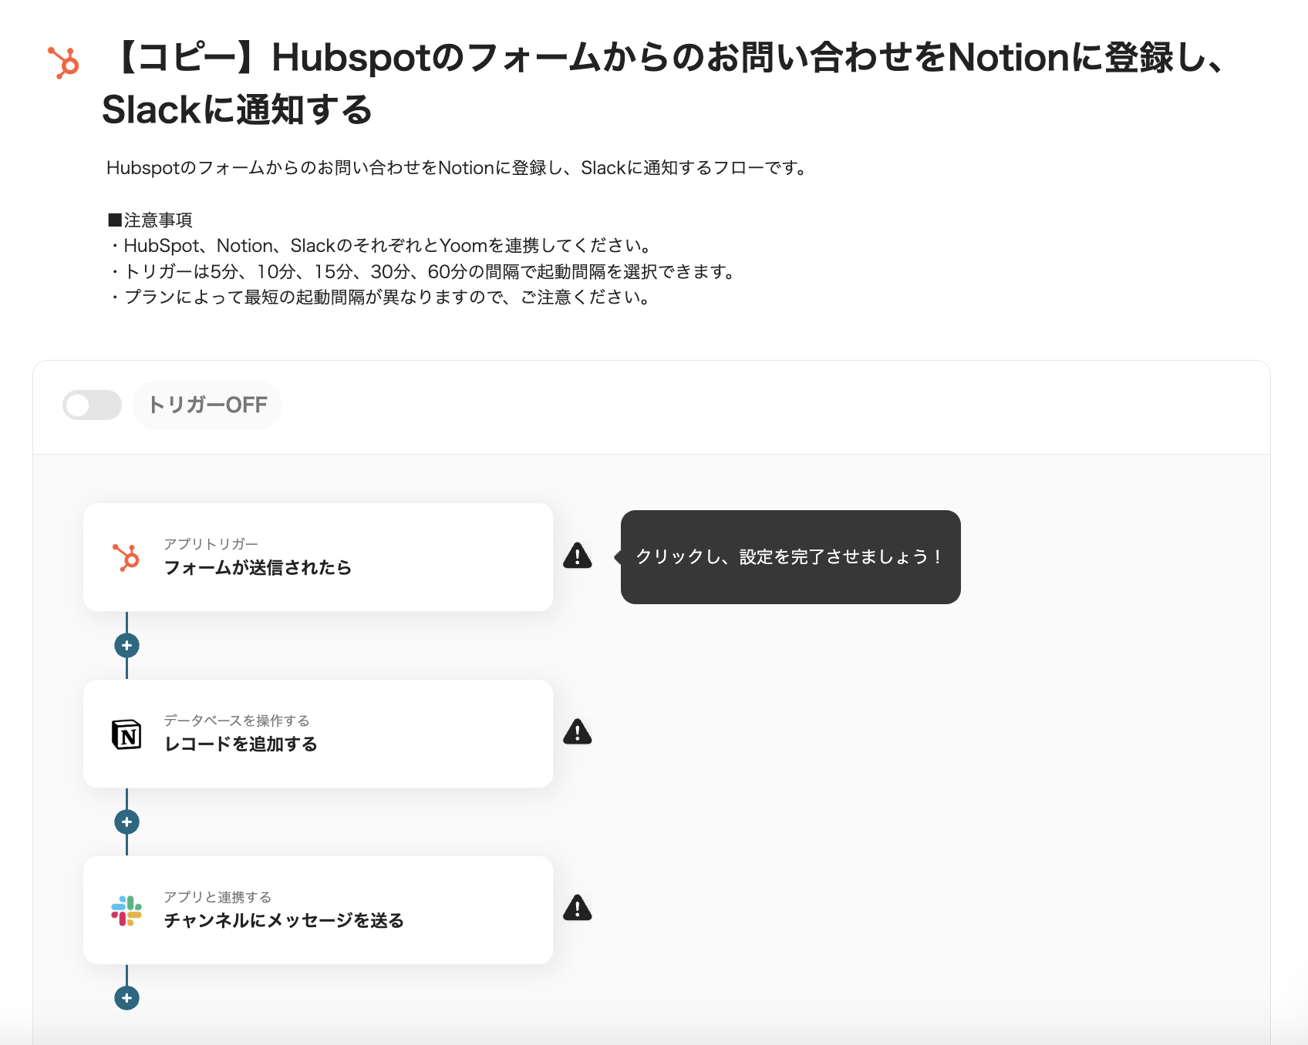Viewport: 1308px width, 1045px height.
Task: Click the warning icon beside チャンネルにメッセージを送る
Action: (578, 909)
